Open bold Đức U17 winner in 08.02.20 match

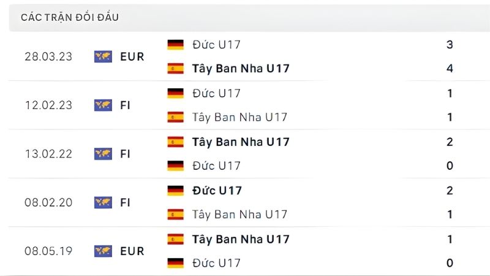[x=216, y=190]
